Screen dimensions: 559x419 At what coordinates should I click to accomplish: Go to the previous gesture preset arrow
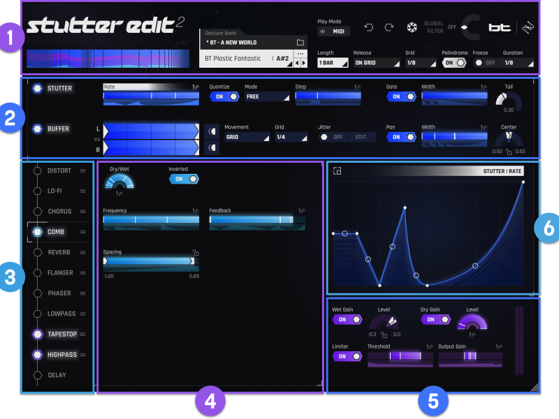297,63
